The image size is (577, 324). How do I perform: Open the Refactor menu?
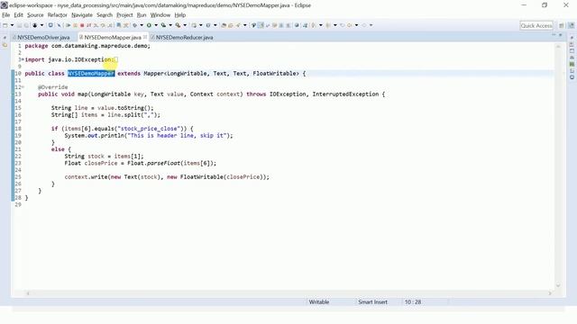(x=57, y=15)
